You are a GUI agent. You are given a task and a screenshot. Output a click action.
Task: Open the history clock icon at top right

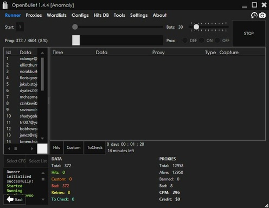(x=254, y=15)
